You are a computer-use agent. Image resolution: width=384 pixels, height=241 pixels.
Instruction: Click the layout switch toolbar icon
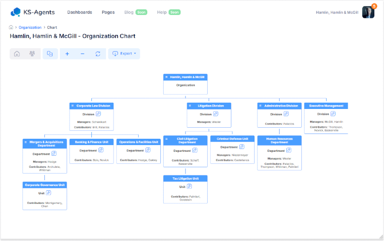click(x=50, y=54)
